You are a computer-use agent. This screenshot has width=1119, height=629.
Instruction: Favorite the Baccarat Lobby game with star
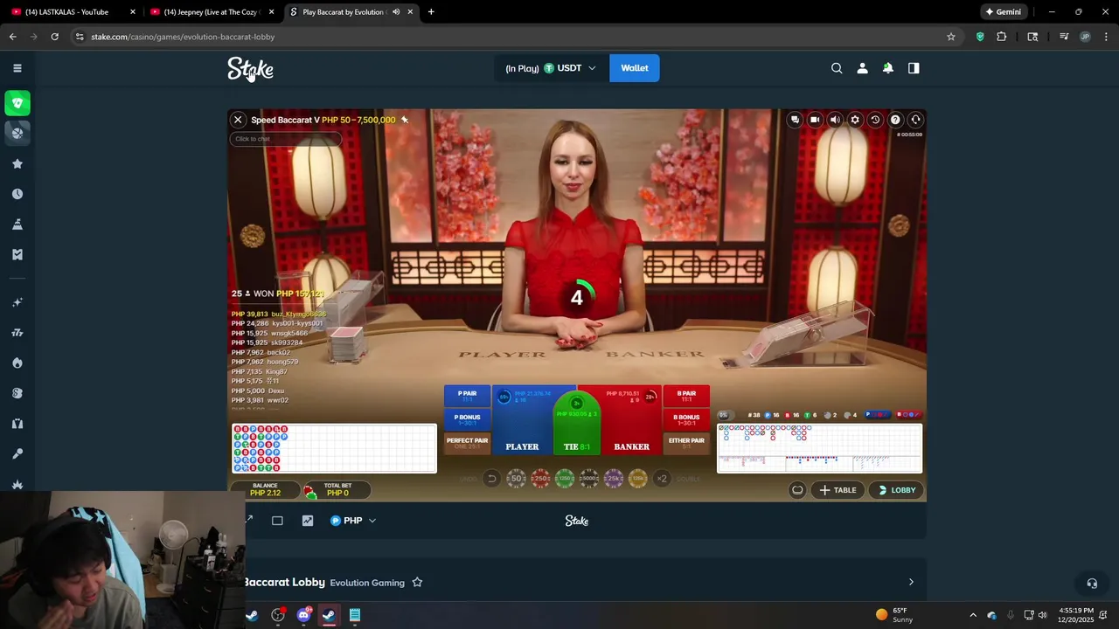point(417,582)
